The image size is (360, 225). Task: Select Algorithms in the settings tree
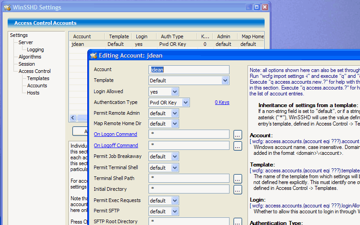click(30, 57)
